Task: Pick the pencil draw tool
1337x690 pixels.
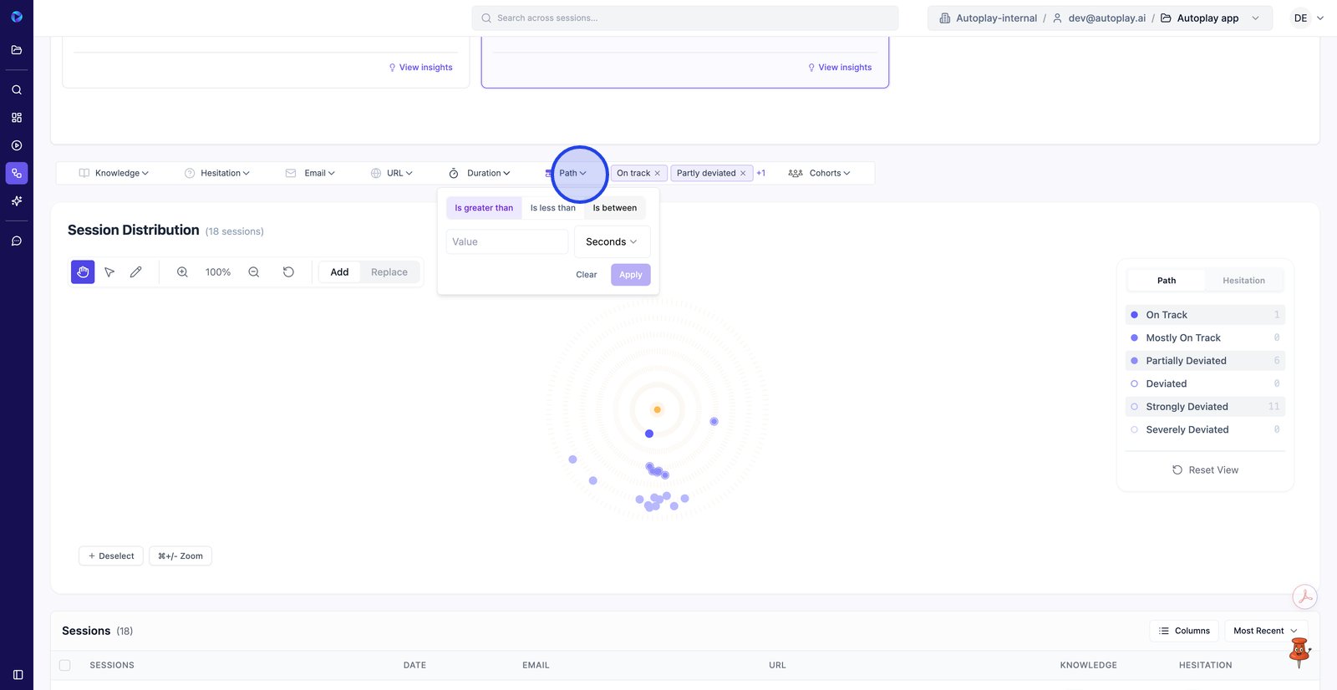Action: pos(136,272)
